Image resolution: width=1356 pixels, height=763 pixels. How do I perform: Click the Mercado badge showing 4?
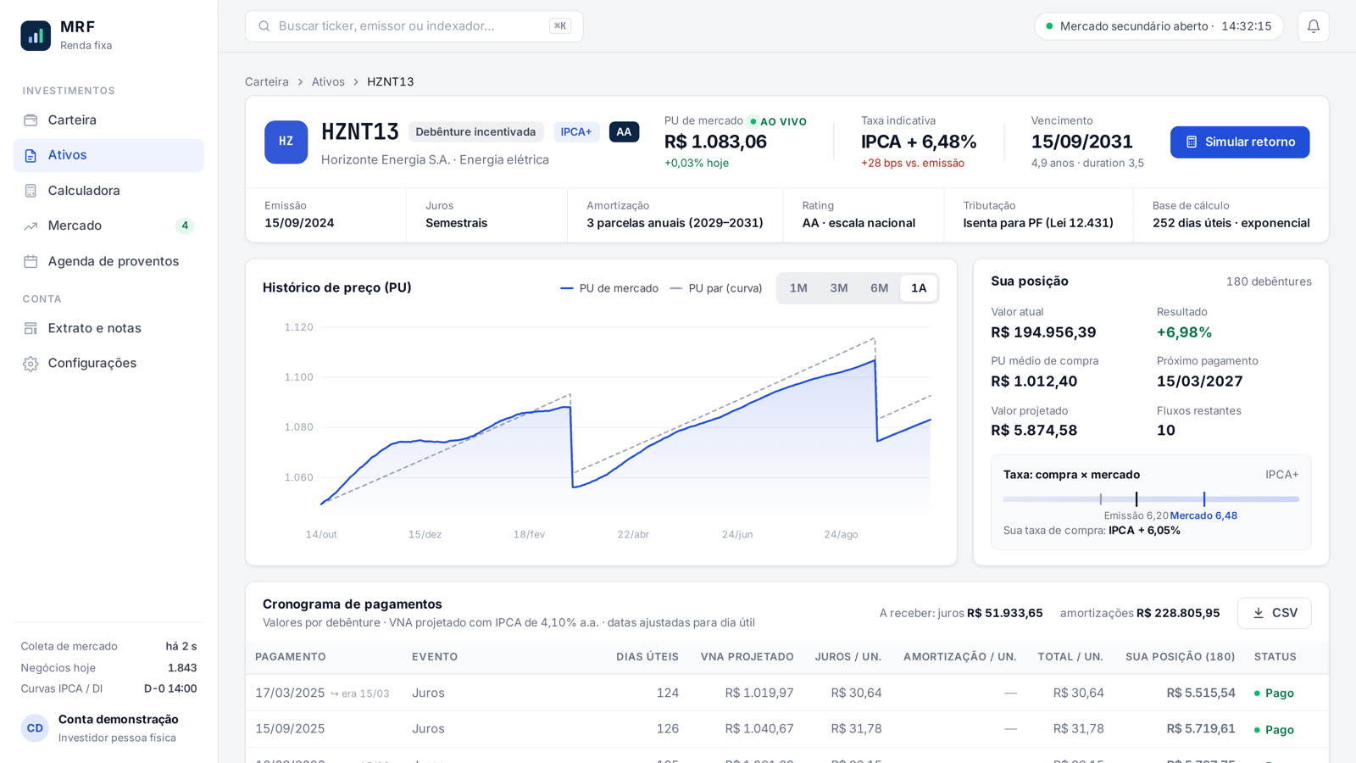[185, 226]
